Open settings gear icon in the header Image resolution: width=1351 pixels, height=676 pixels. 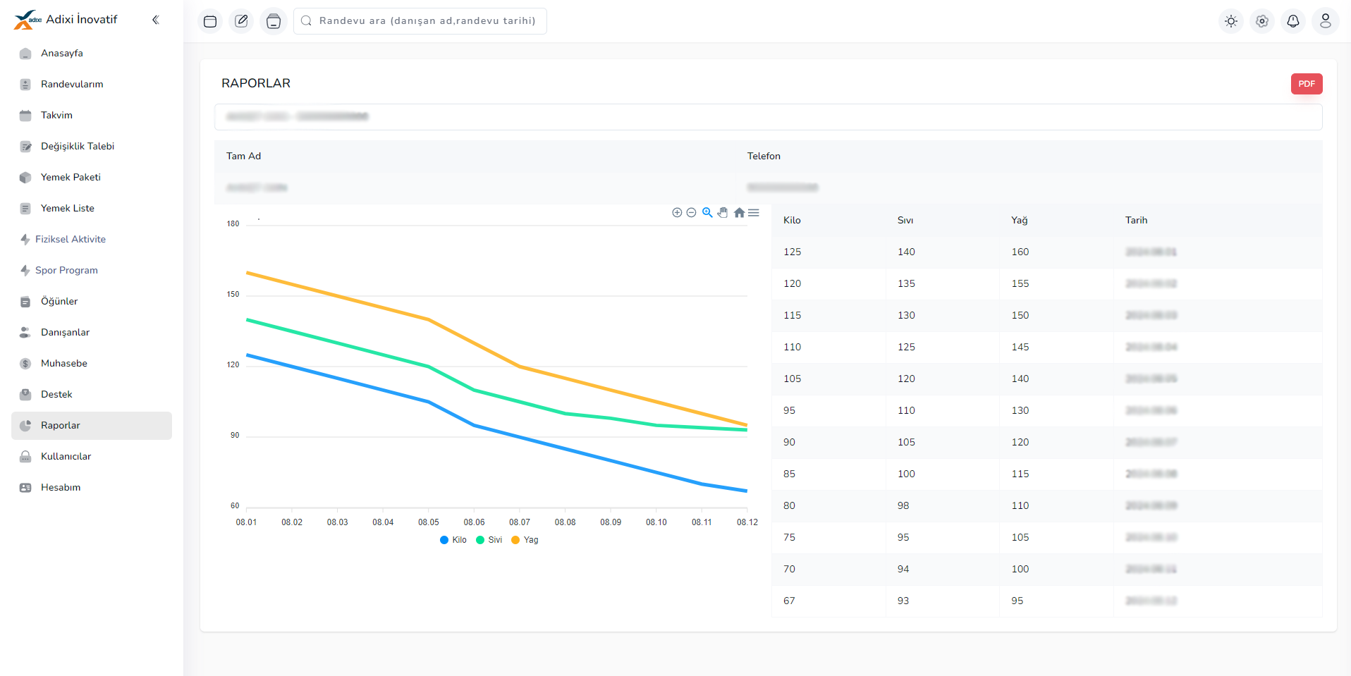(1262, 21)
